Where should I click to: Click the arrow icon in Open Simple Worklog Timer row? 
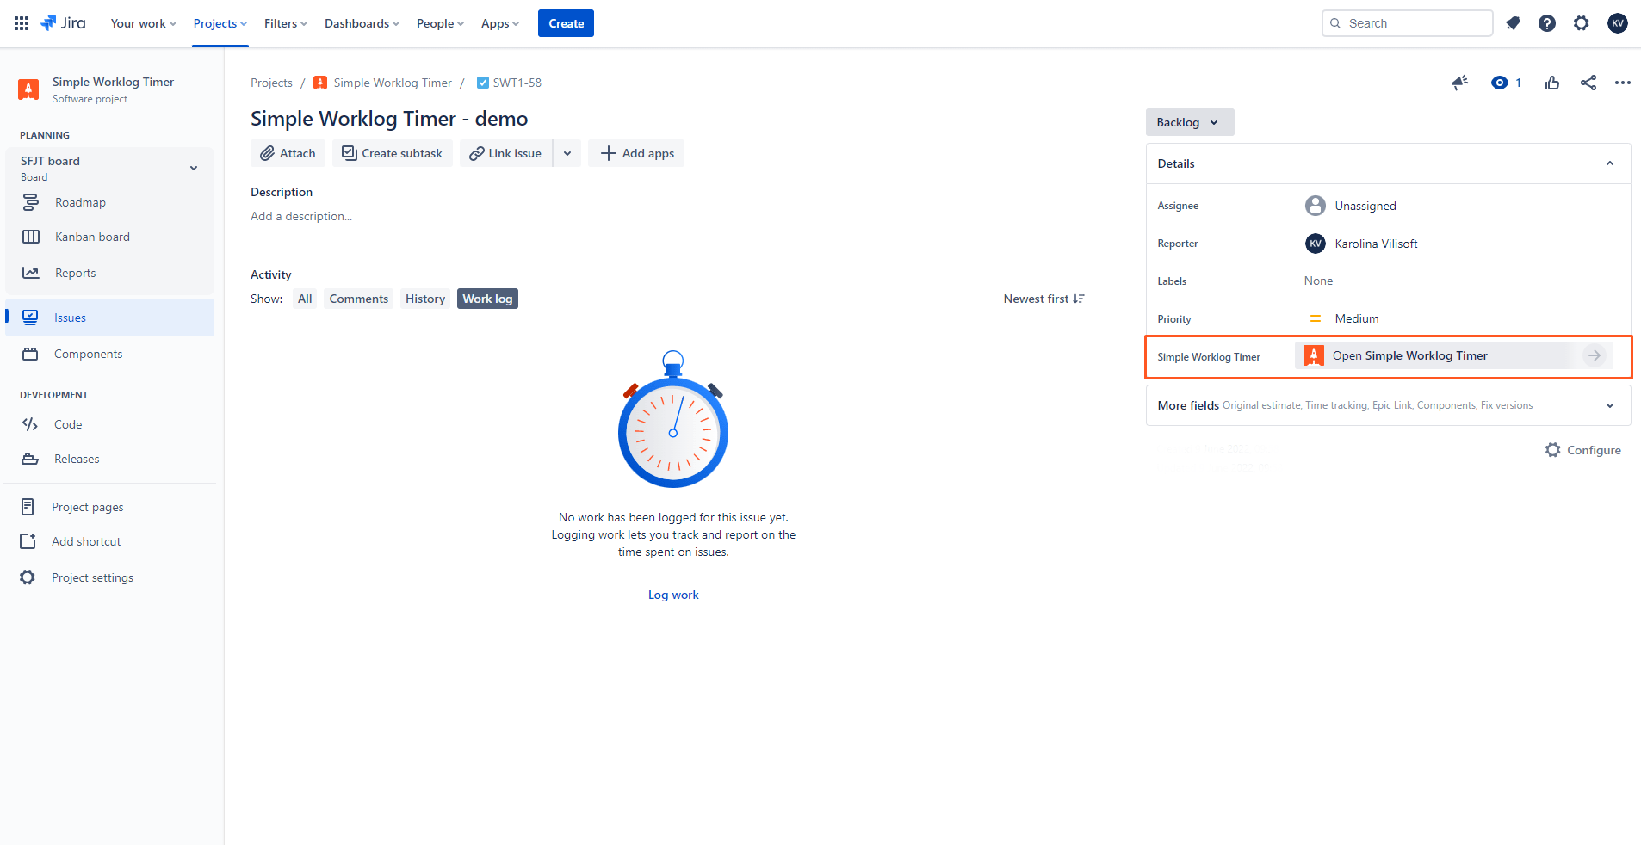1595,355
